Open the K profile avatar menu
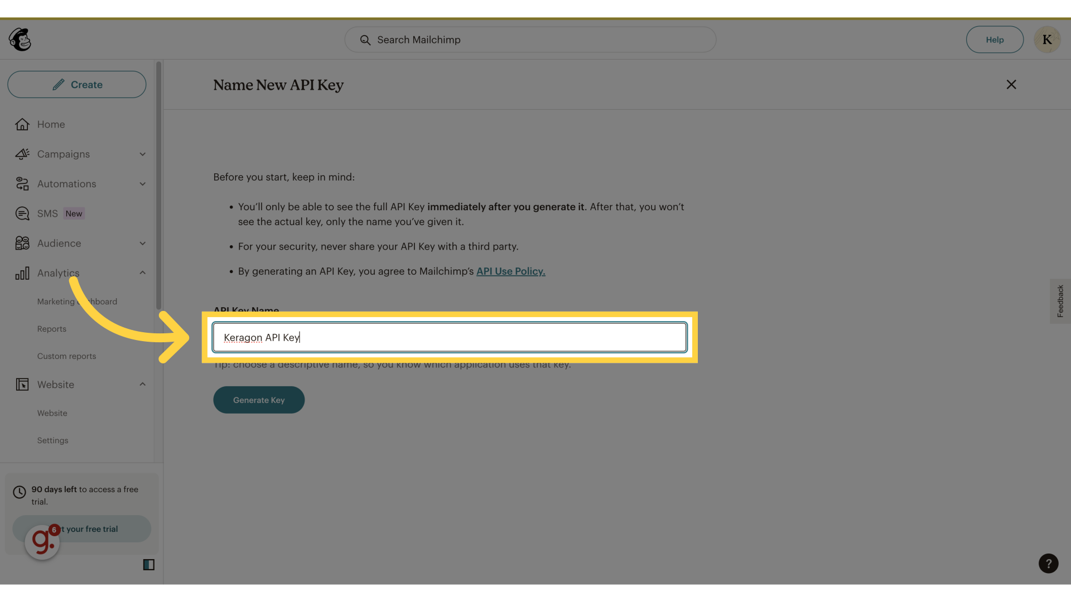 point(1047,40)
